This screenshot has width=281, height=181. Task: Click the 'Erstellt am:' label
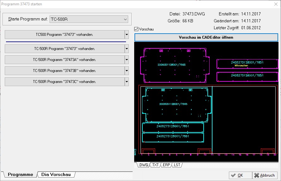(x=229, y=14)
